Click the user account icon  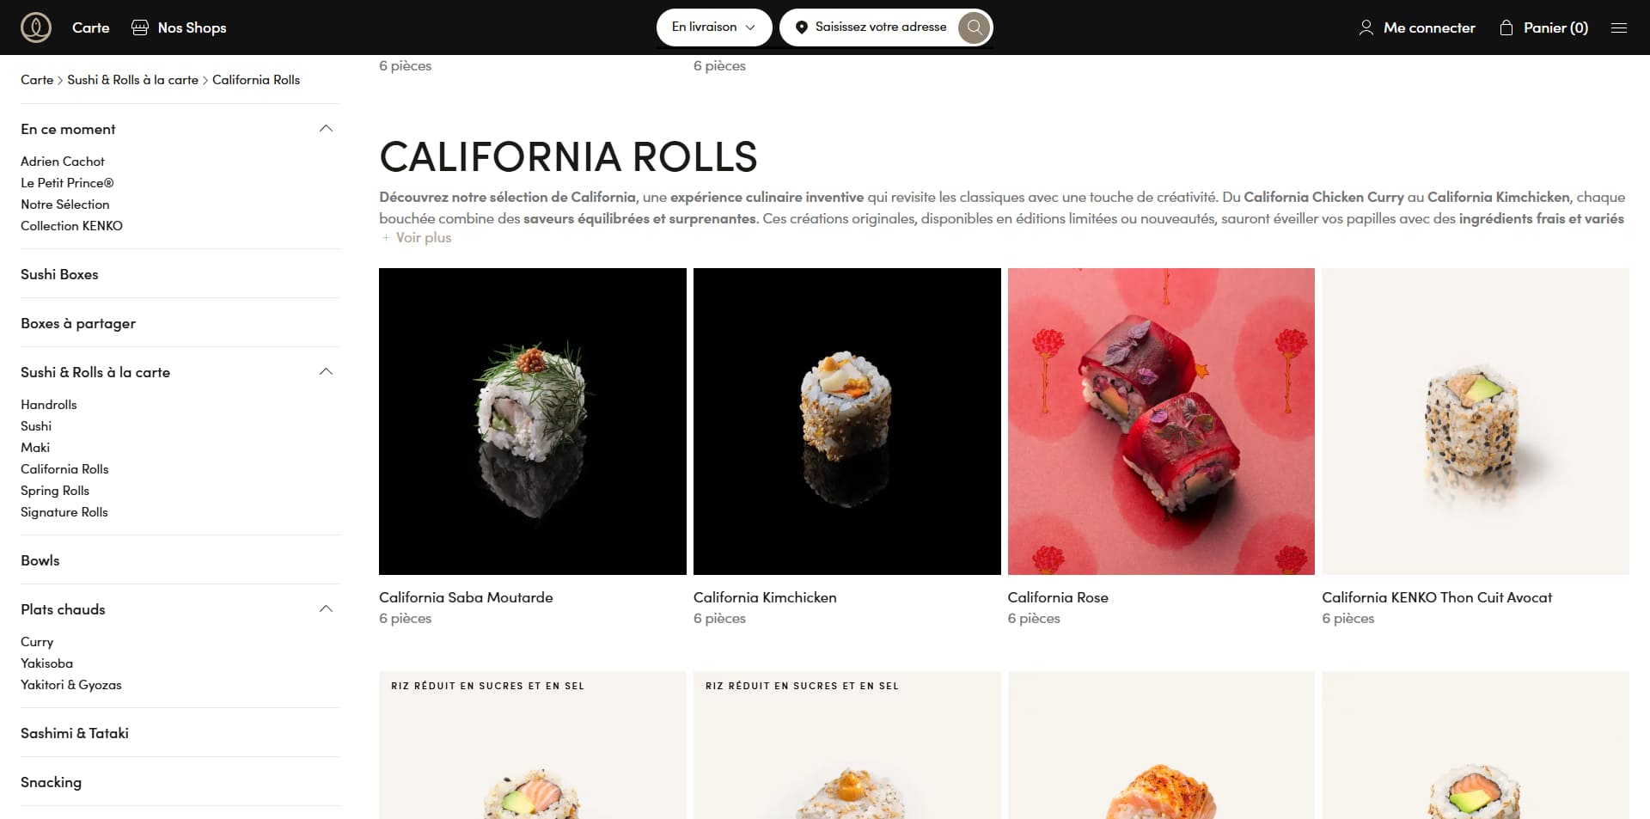coord(1366,28)
